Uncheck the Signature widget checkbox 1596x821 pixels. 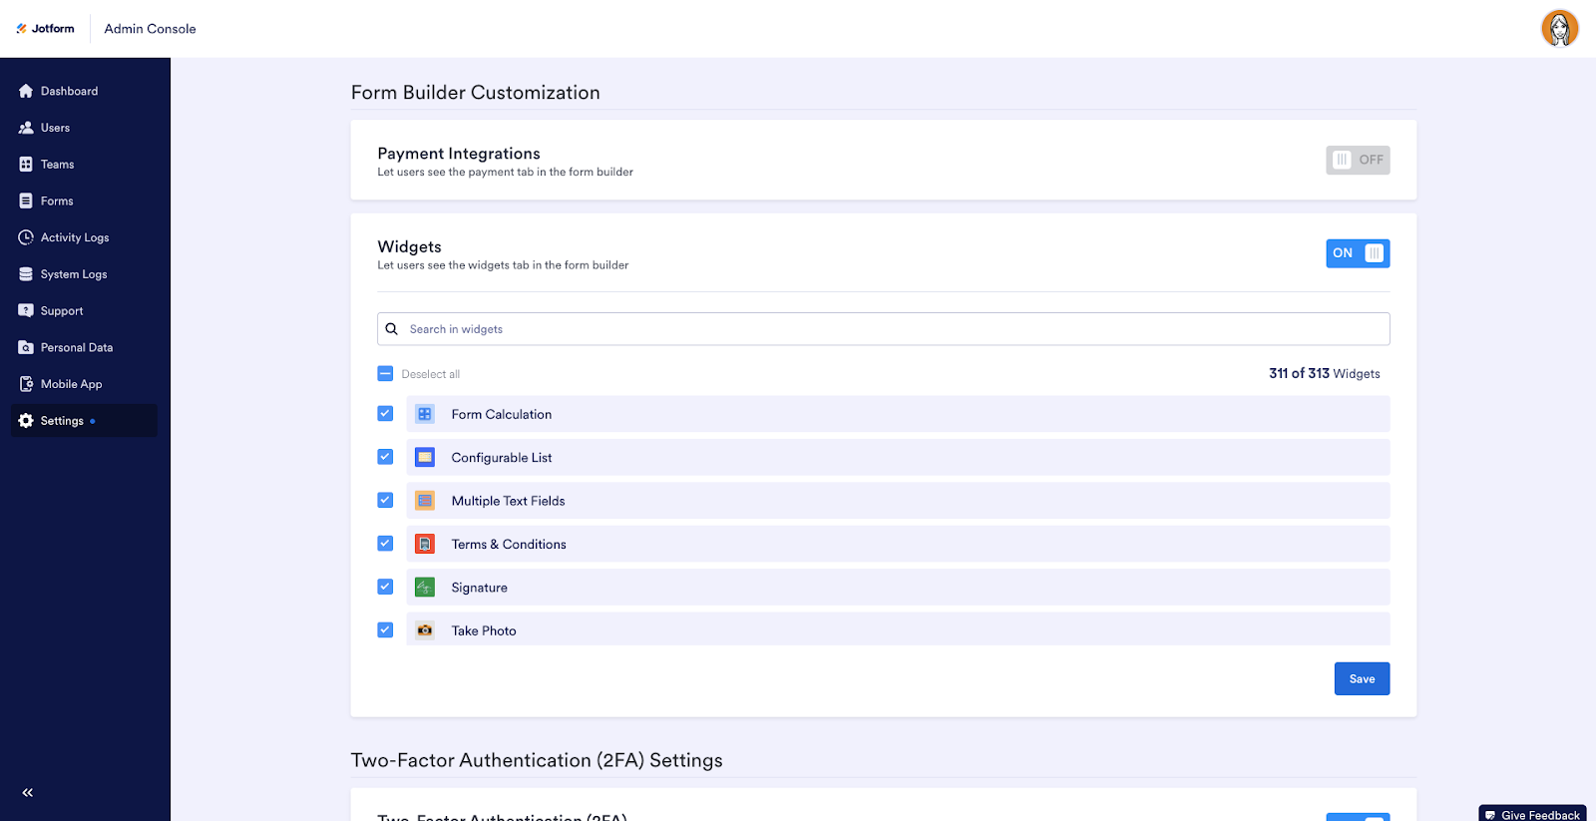click(385, 587)
